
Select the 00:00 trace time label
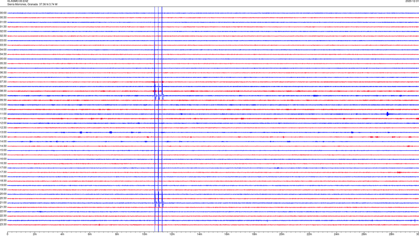(3, 13)
